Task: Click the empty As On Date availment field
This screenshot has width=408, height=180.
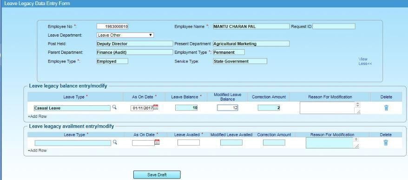Action: tap(144, 143)
